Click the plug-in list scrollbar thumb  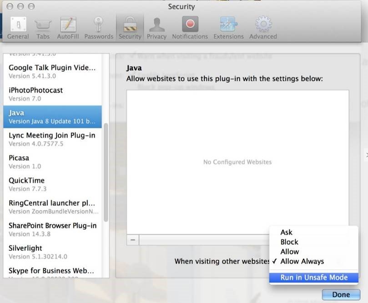point(106,172)
